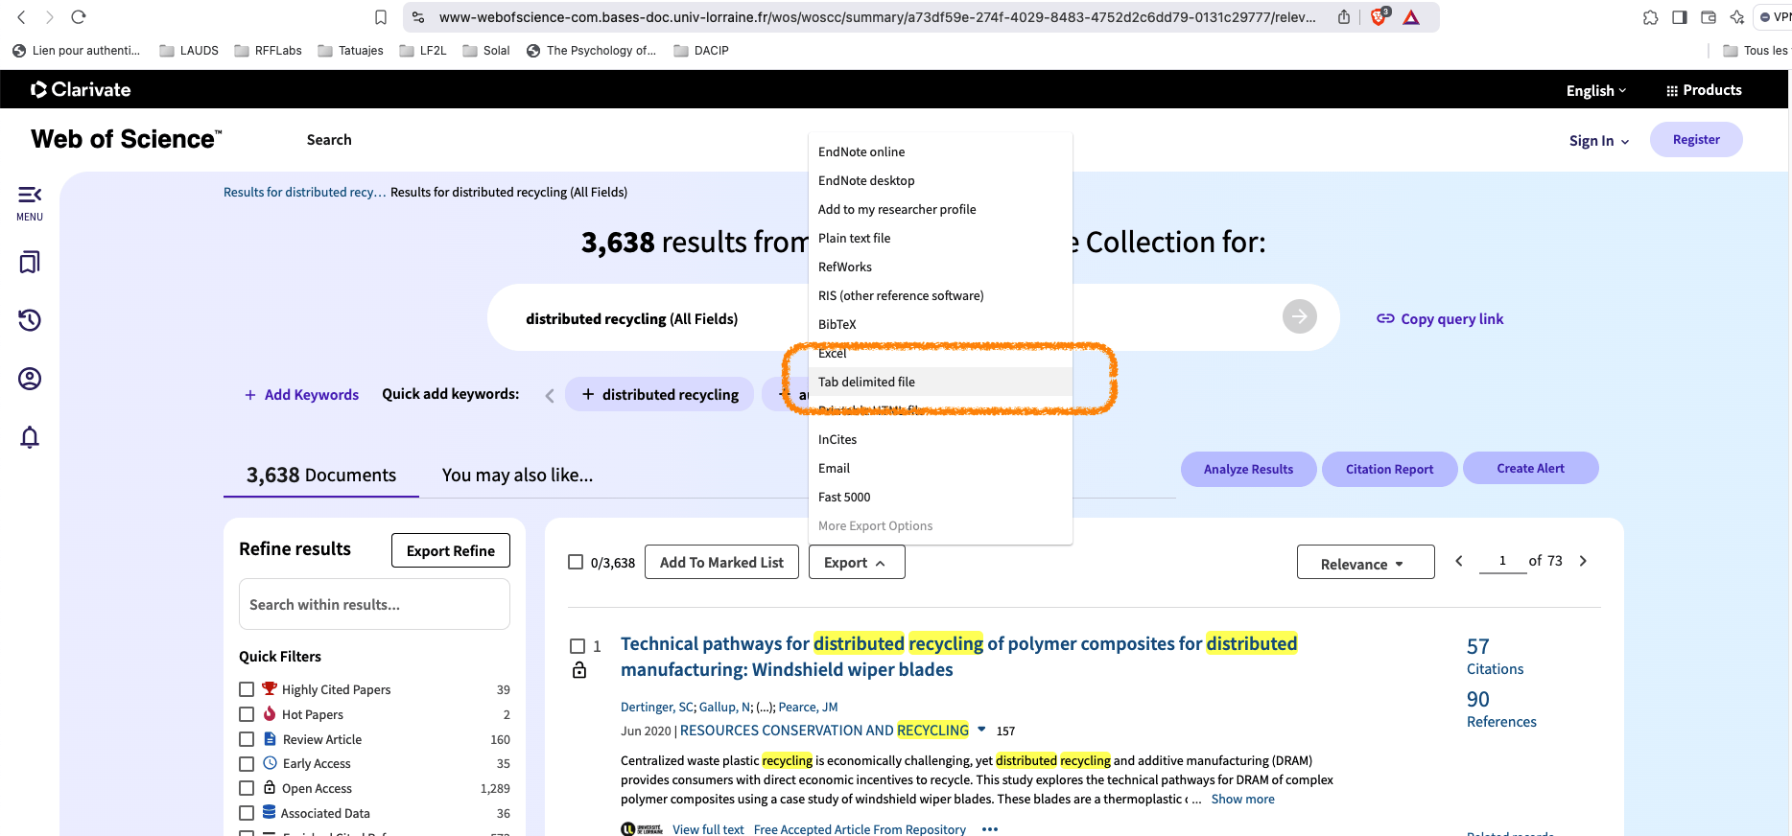
Task: Click the profile icon in left sidebar
Action: pos(30,379)
